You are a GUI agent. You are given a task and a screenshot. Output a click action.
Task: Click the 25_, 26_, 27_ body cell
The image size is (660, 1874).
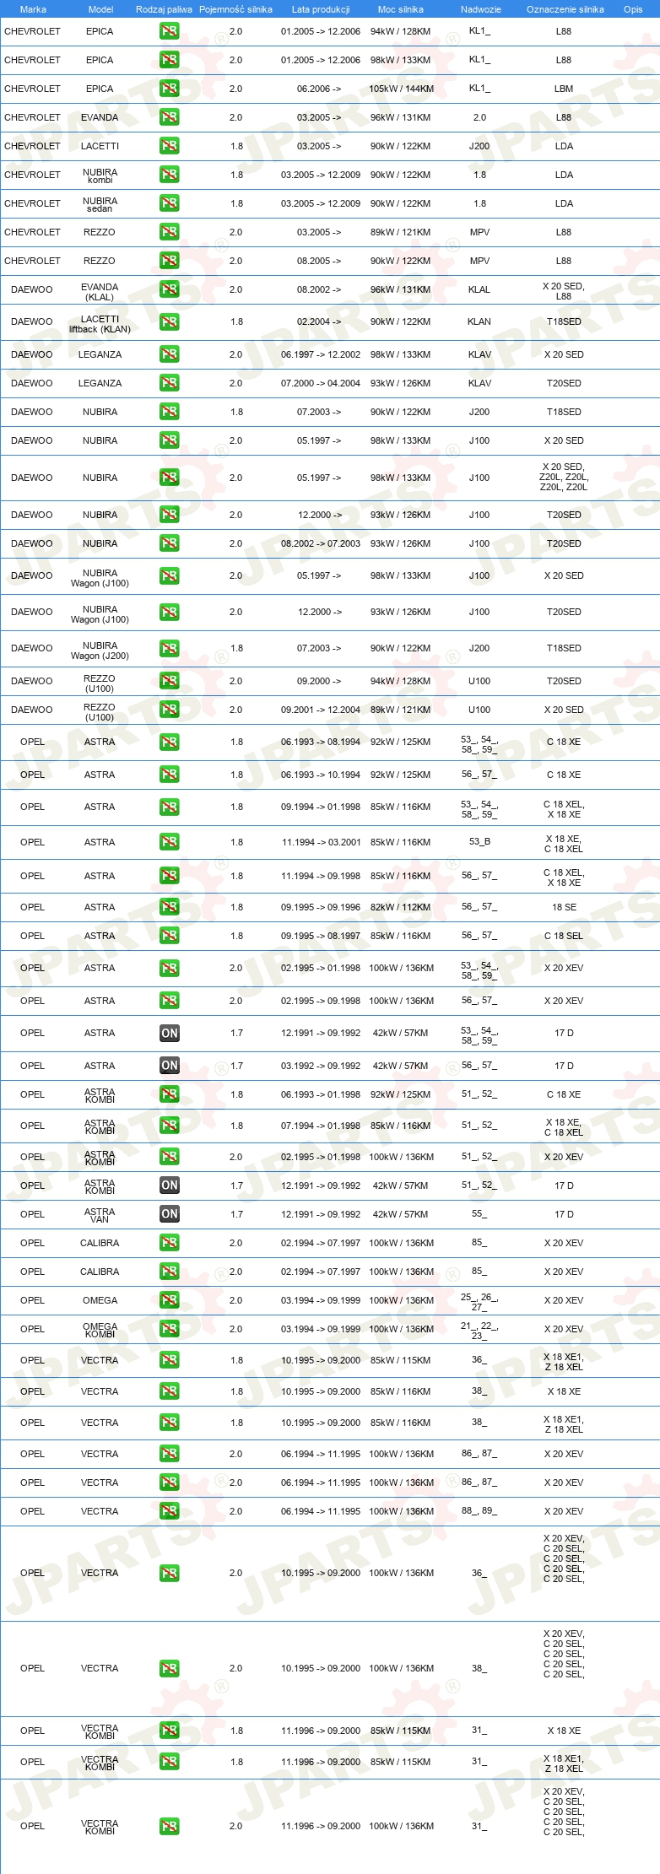coord(479,1302)
